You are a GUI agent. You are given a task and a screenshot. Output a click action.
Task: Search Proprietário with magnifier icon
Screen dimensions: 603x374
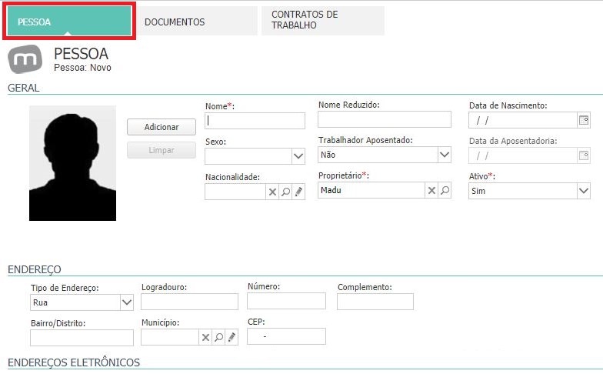tap(445, 190)
